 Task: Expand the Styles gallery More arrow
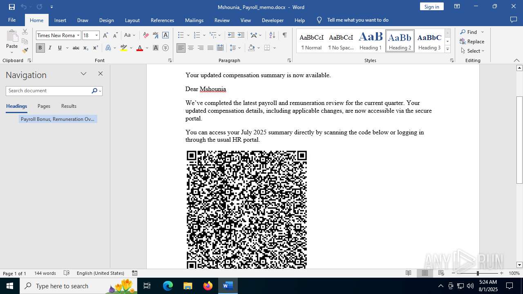pyautogui.click(x=447, y=49)
